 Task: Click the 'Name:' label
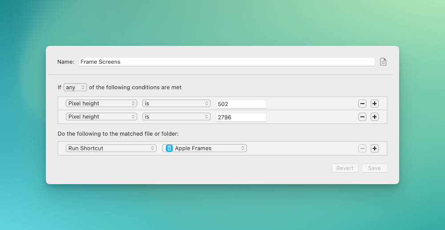click(66, 62)
